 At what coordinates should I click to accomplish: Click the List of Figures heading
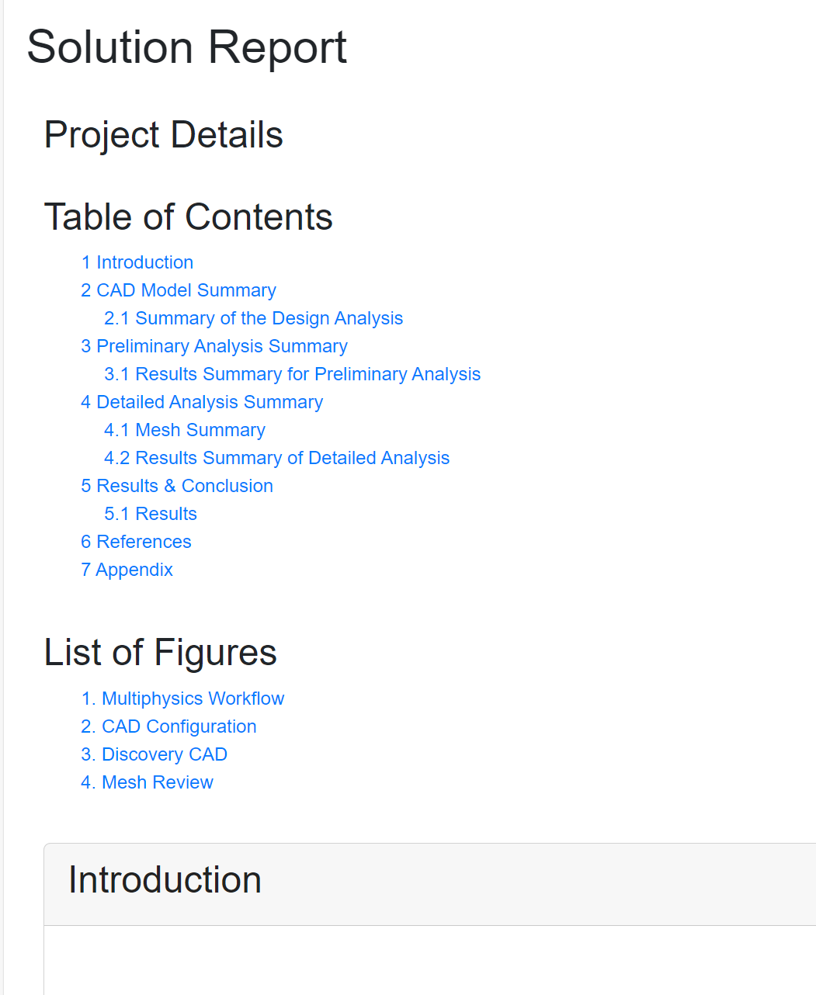click(x=161, y=653)
